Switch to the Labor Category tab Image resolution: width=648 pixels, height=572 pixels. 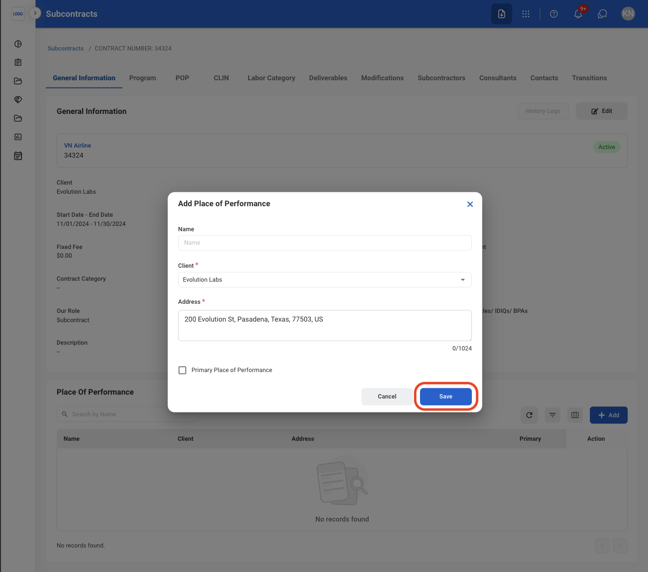[271, 78]
